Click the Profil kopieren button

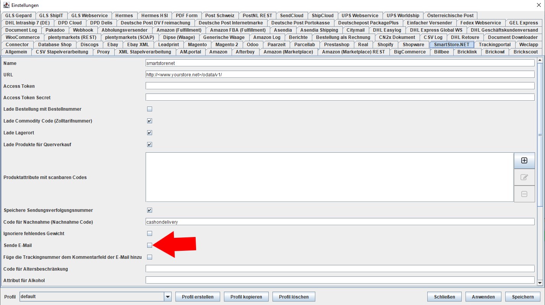(x=246, y=297)
